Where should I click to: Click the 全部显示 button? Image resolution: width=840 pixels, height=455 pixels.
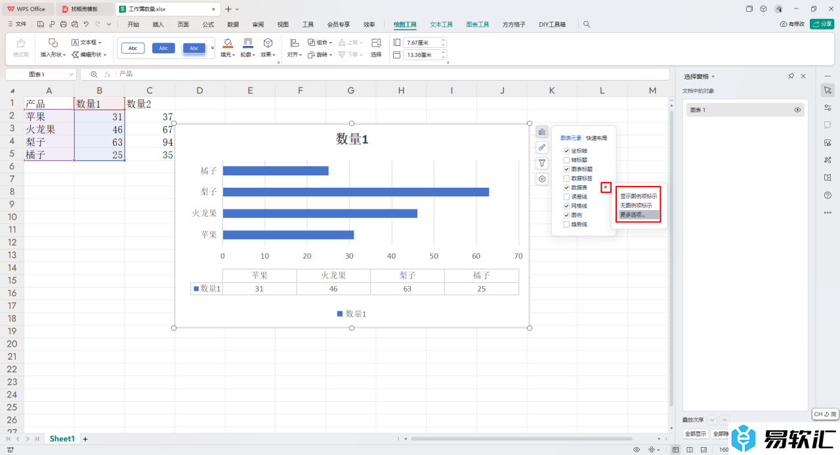[696, 434]
